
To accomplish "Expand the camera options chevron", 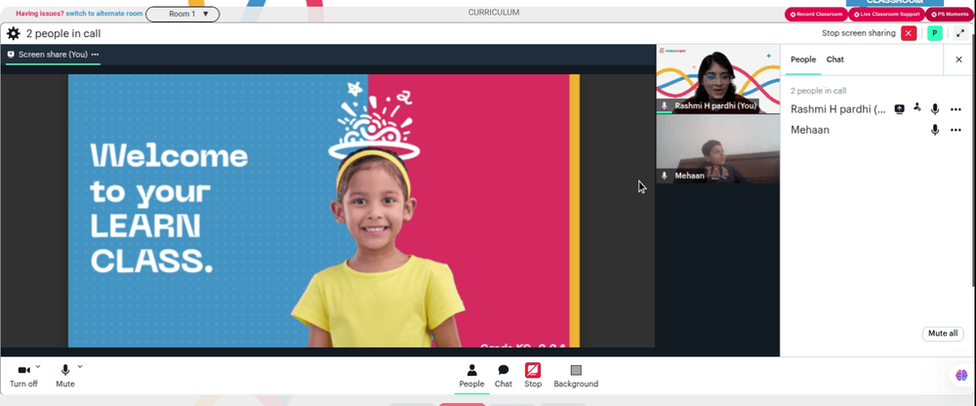I will coord(38,366).
